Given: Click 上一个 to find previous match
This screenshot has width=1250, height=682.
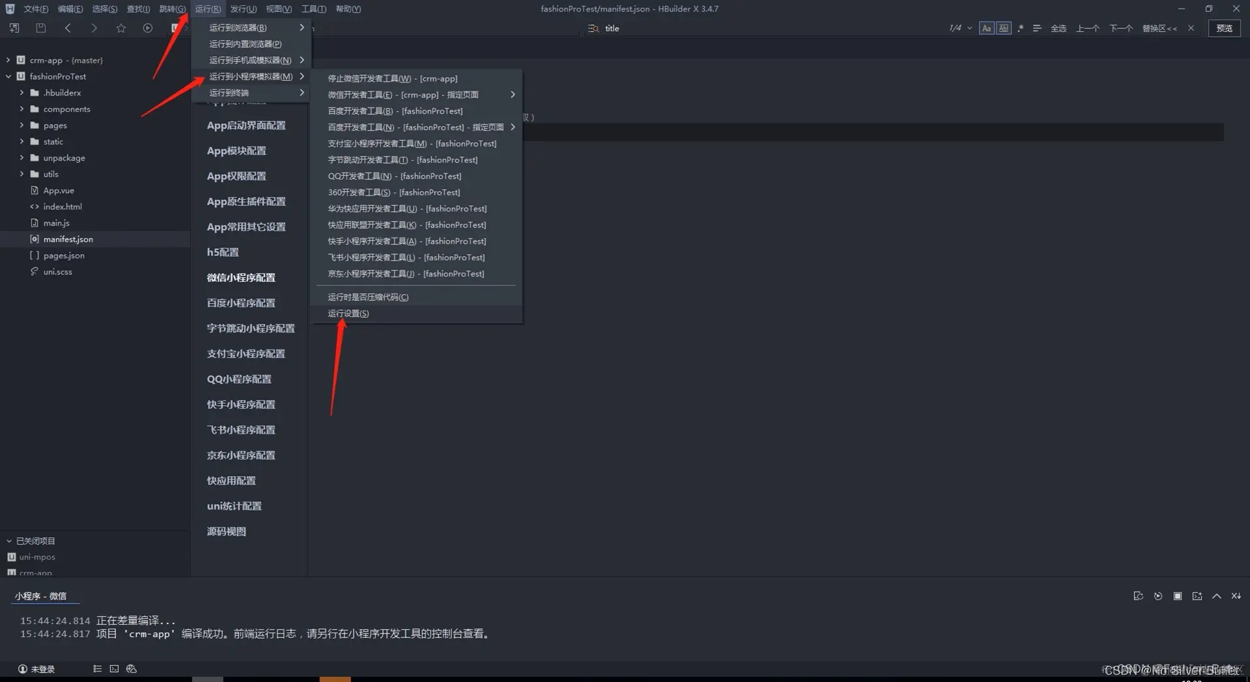Looking at the screenshot, I should tap(1088, 28).
